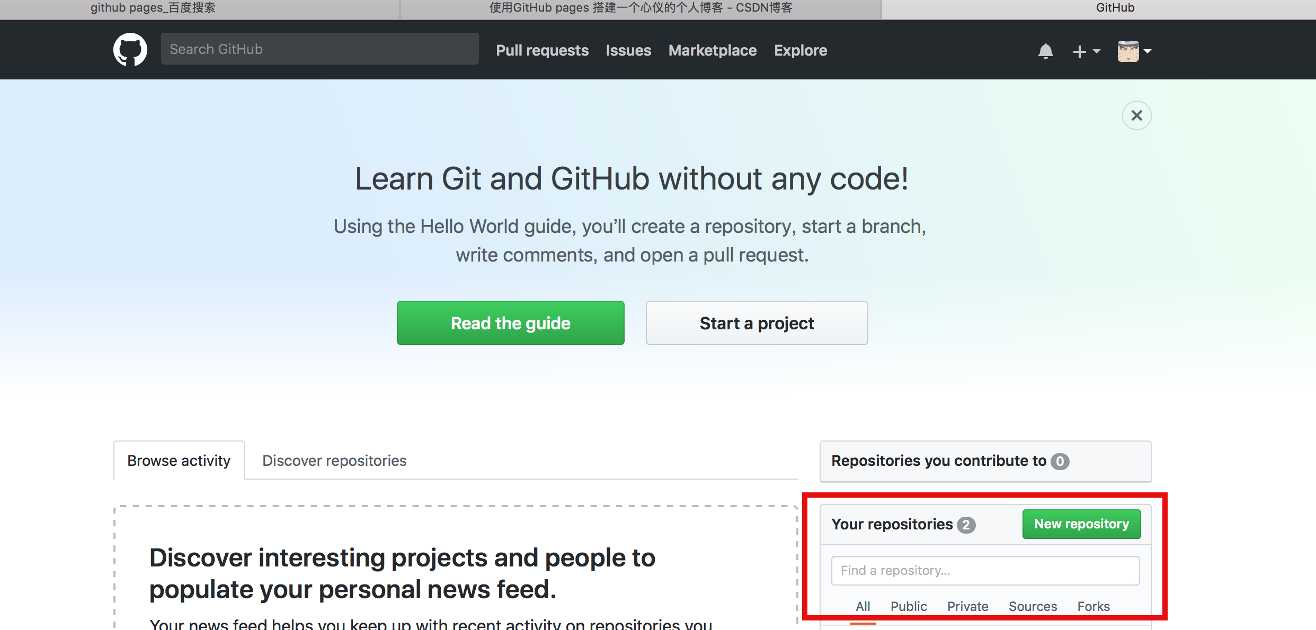Click the GitHub Octocat logo
Viewport: 1316px width, 630px height.
(130, 50)
